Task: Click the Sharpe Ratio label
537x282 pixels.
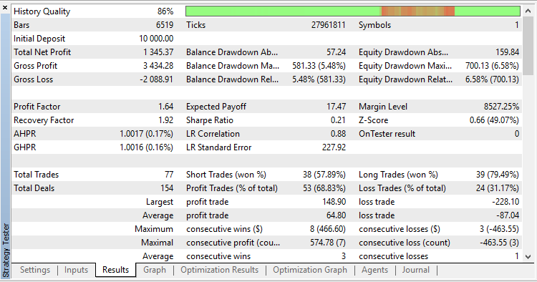Action: [x=210, y=120]
